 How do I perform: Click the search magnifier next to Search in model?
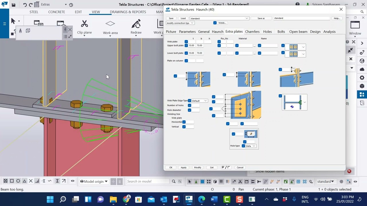[x=173, y=181]
